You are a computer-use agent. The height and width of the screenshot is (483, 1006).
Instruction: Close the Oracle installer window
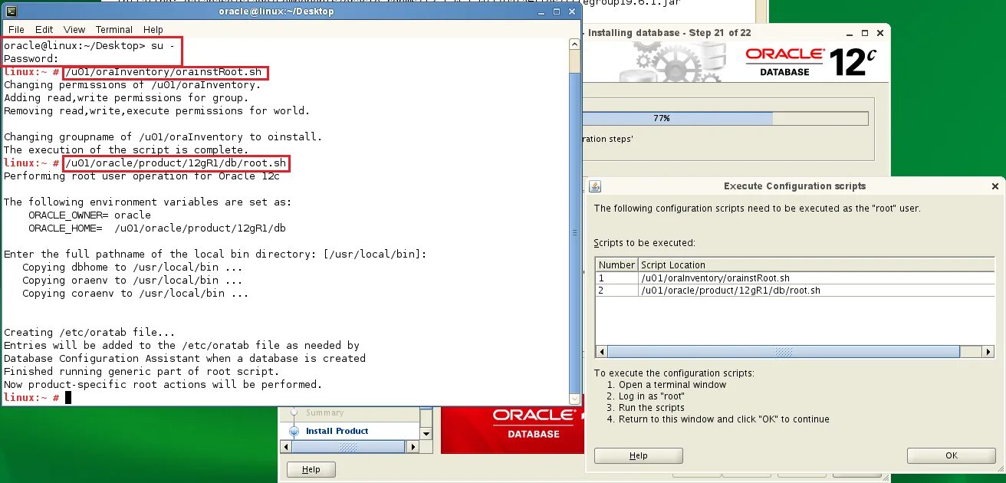click(879, 33)
